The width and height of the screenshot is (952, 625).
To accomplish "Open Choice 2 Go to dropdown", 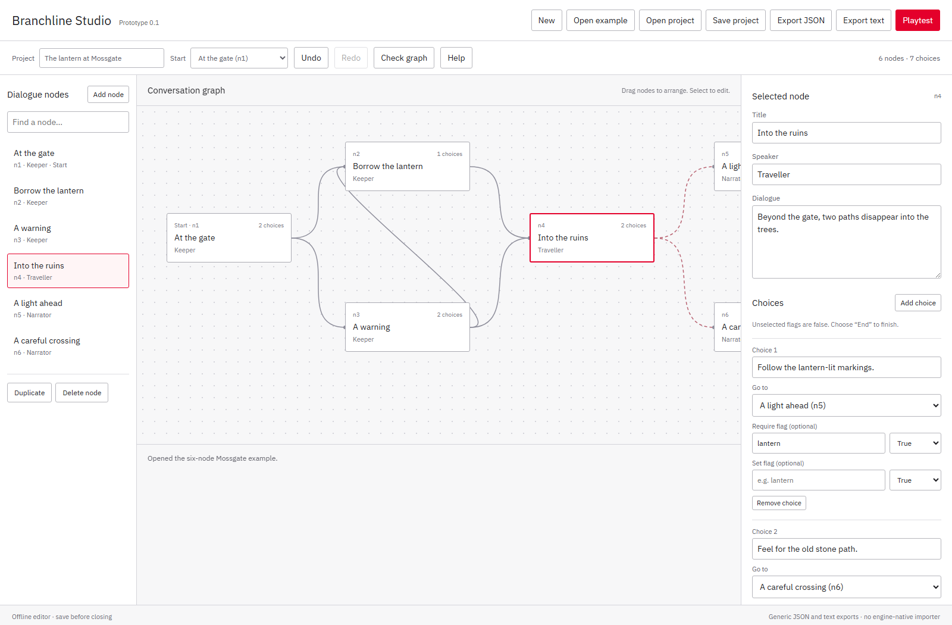I will [846, 587].
